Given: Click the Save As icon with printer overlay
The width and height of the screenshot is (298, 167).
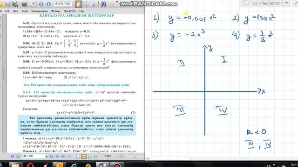Looking at the screenshot, I should tap(15, 4).
